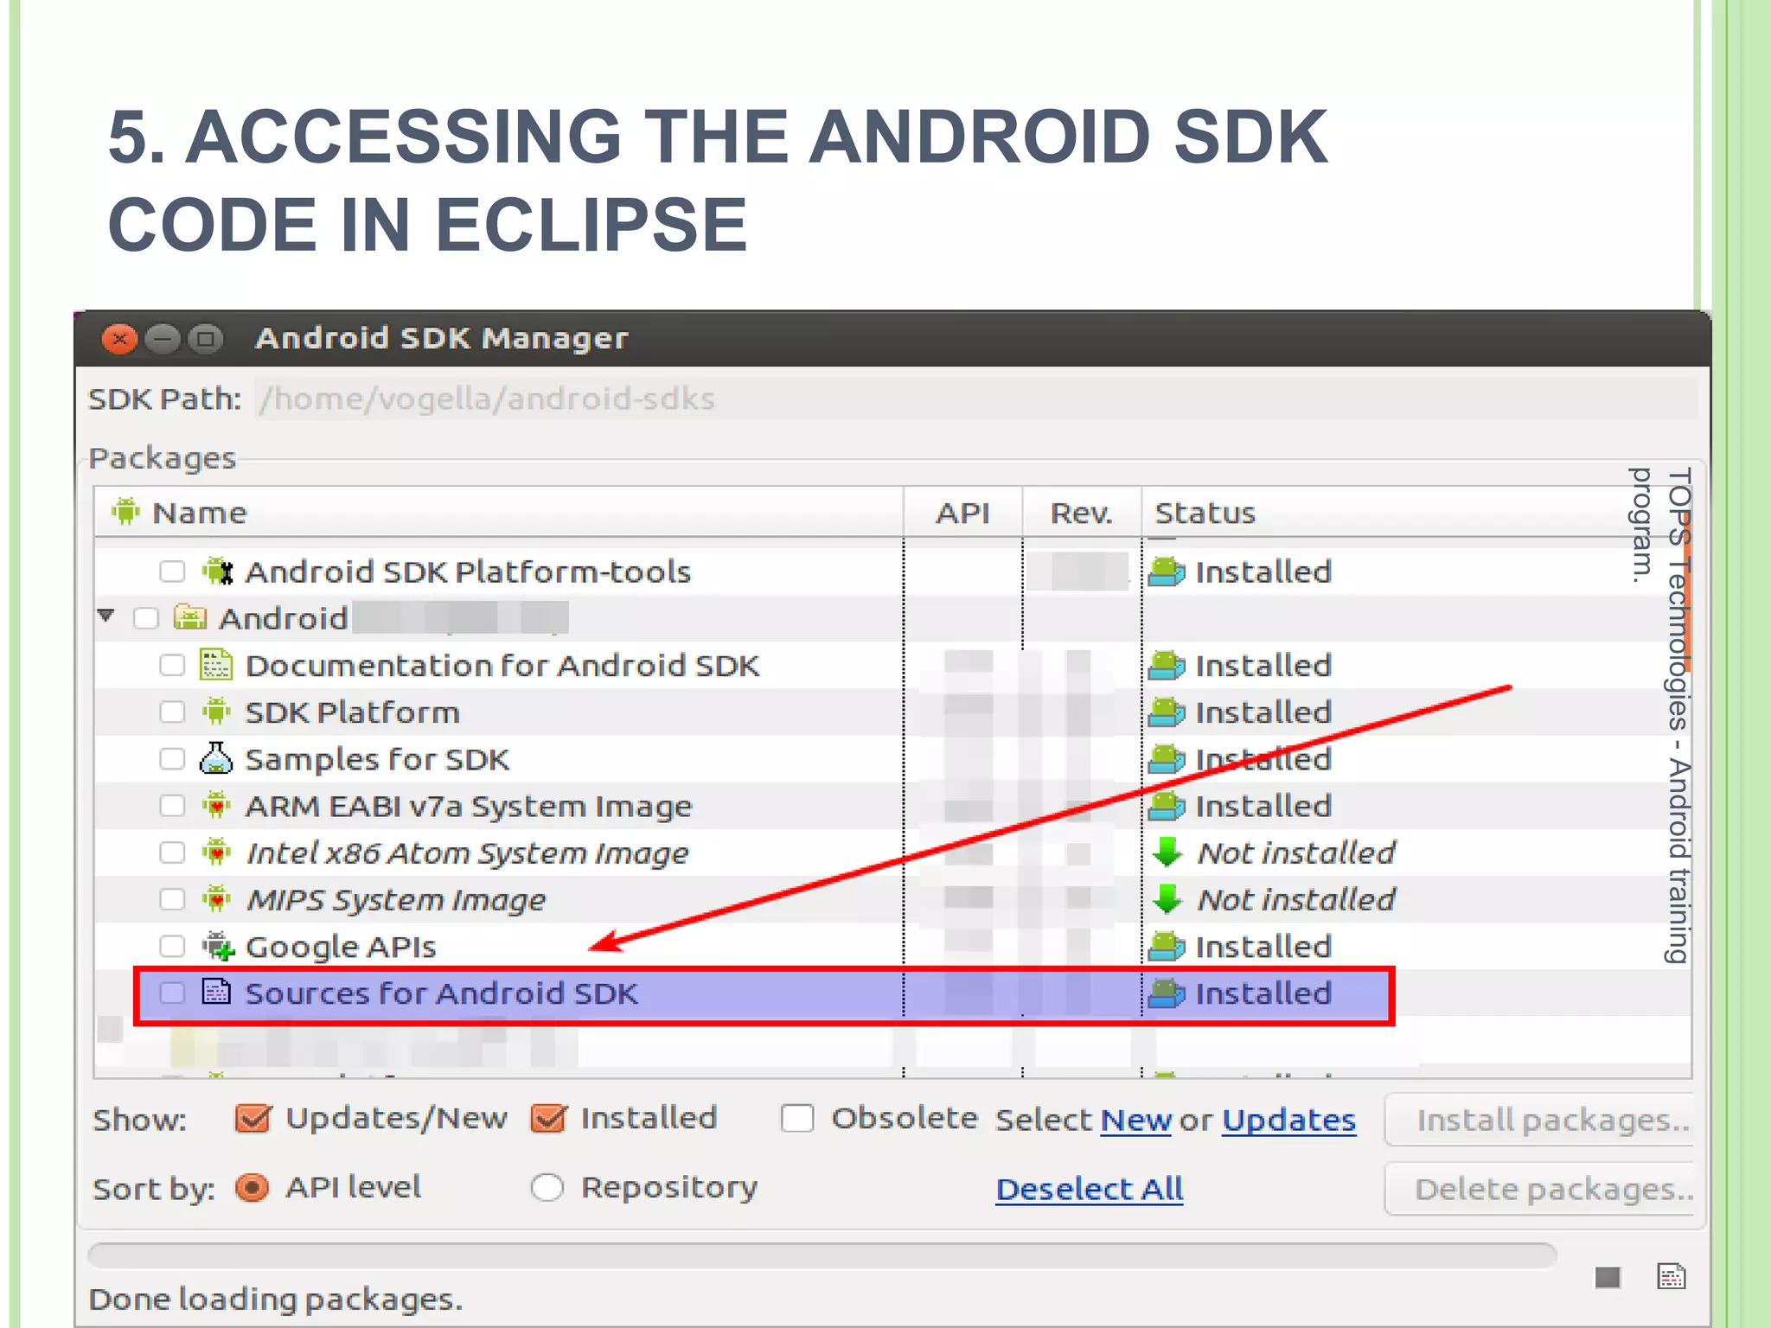Click installed status icon for Sources row
The image size is (1771, 1328).
pos(1167,993)
